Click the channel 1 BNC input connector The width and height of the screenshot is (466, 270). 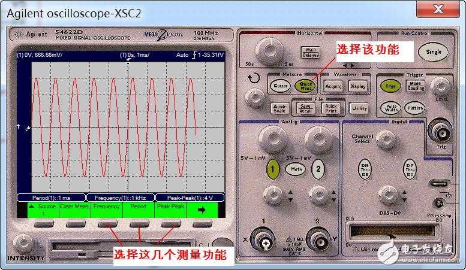pyautogui.click(x=264, y=241)
